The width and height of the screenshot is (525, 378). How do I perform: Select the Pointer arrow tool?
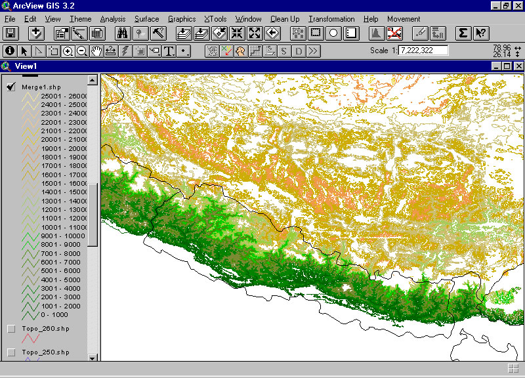coord(24,51)
